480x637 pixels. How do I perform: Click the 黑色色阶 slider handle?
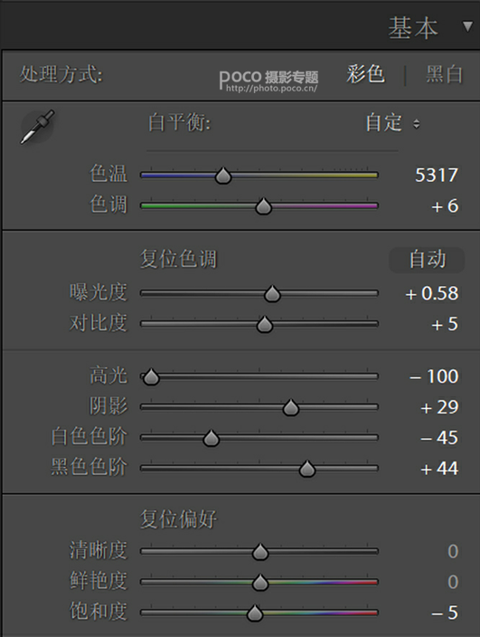click(x=307, y=469)
